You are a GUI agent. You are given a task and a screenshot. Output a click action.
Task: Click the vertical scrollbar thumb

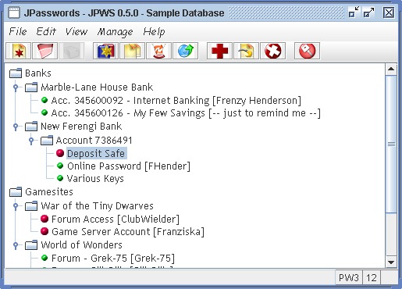click(x=391, y=144)
